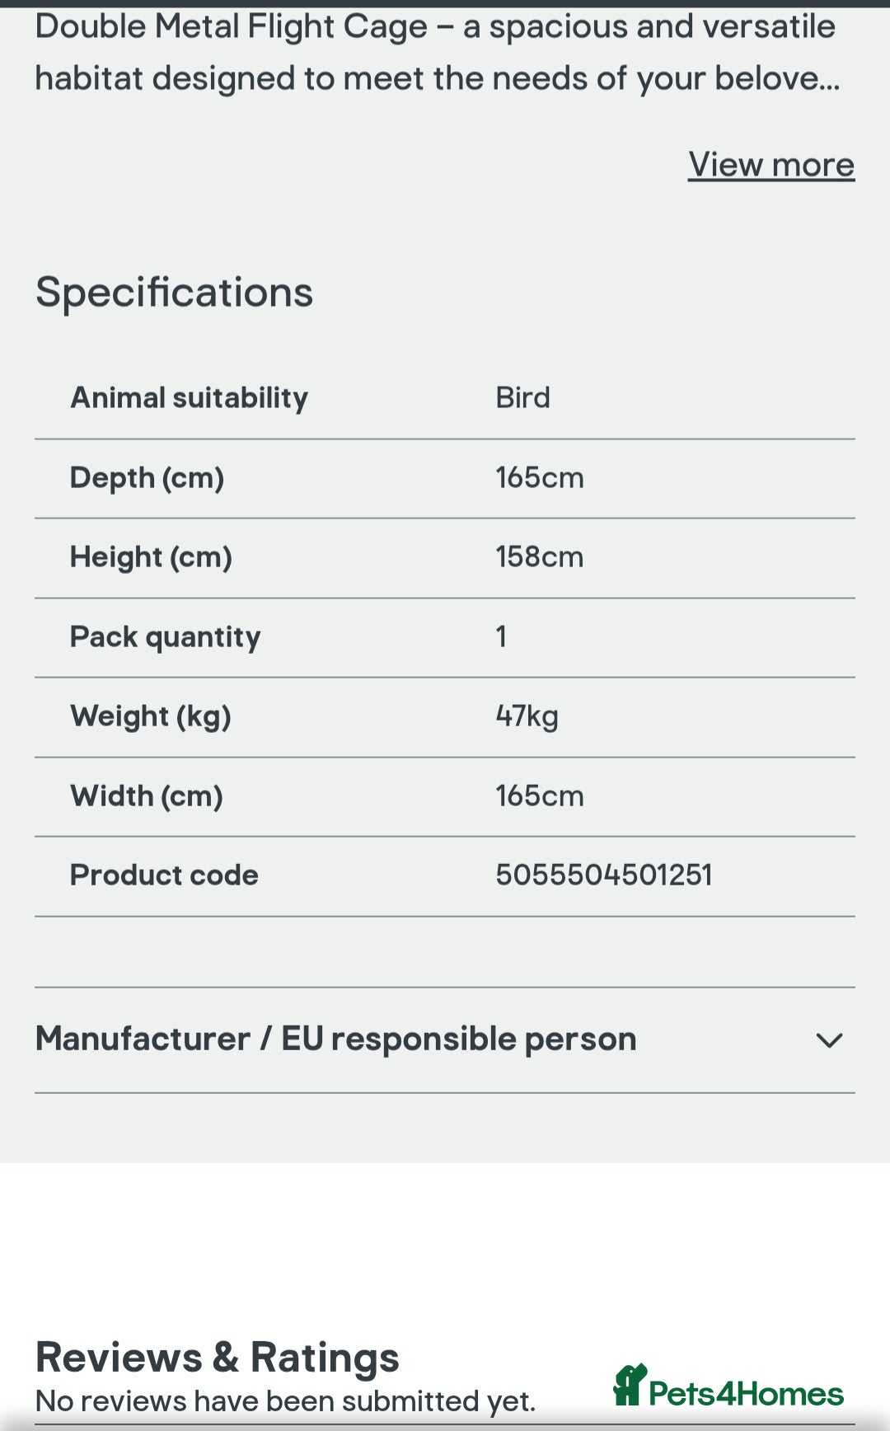Click the Specifications heading

175,293
